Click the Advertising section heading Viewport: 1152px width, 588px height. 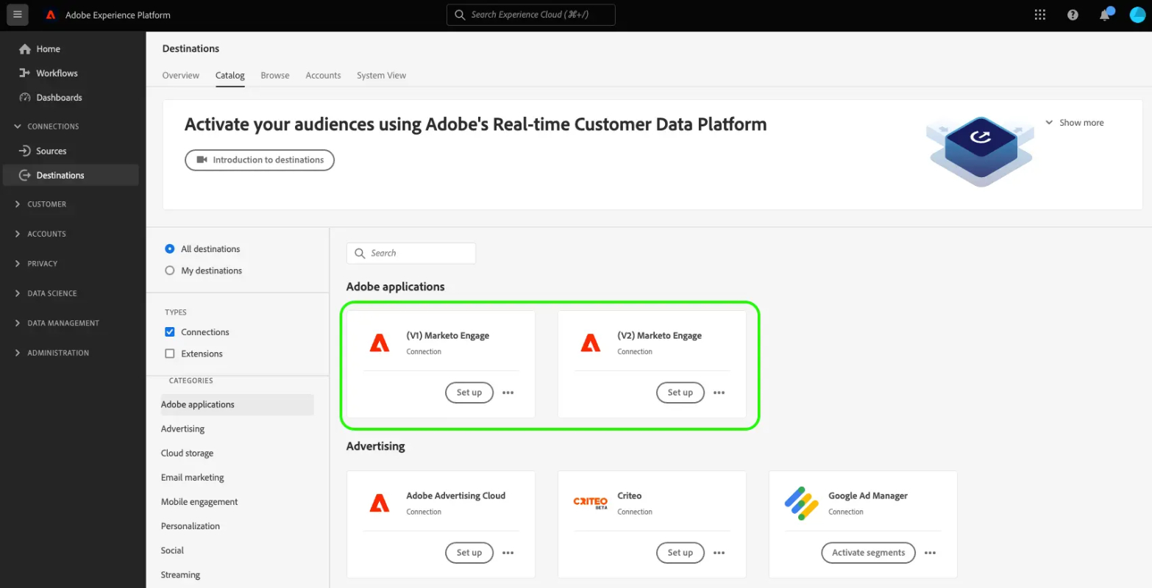coord(376,446)
